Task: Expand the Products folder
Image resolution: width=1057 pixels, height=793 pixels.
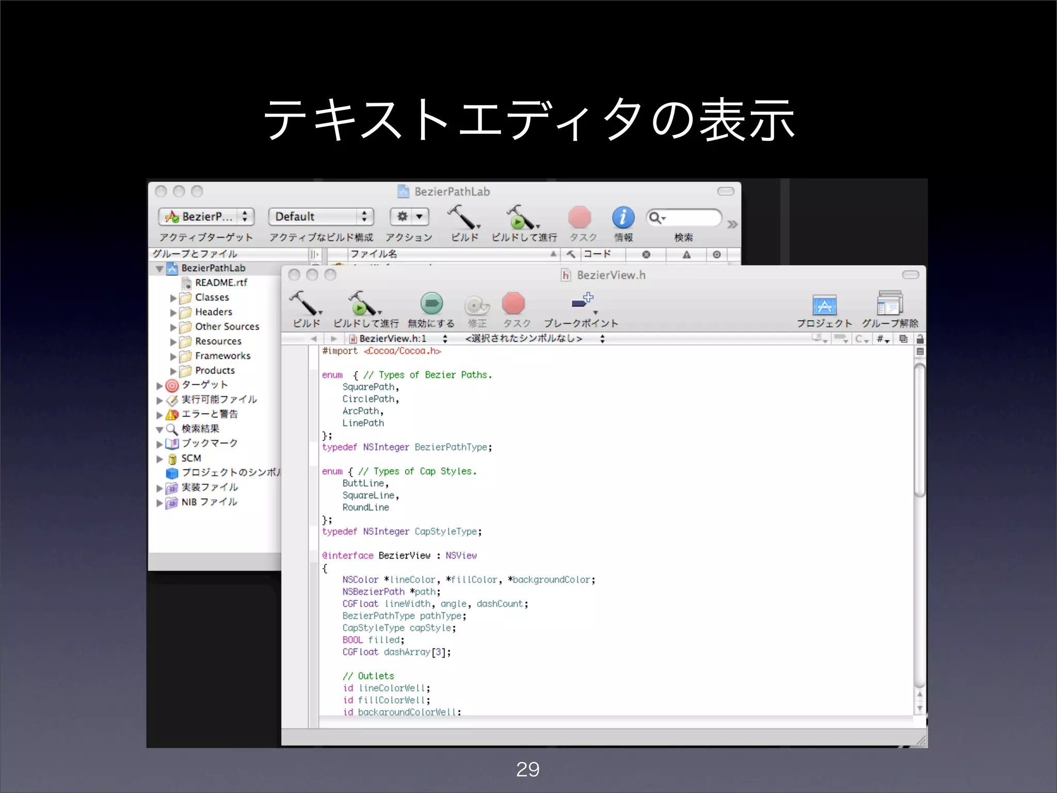Action: point(173,371)
